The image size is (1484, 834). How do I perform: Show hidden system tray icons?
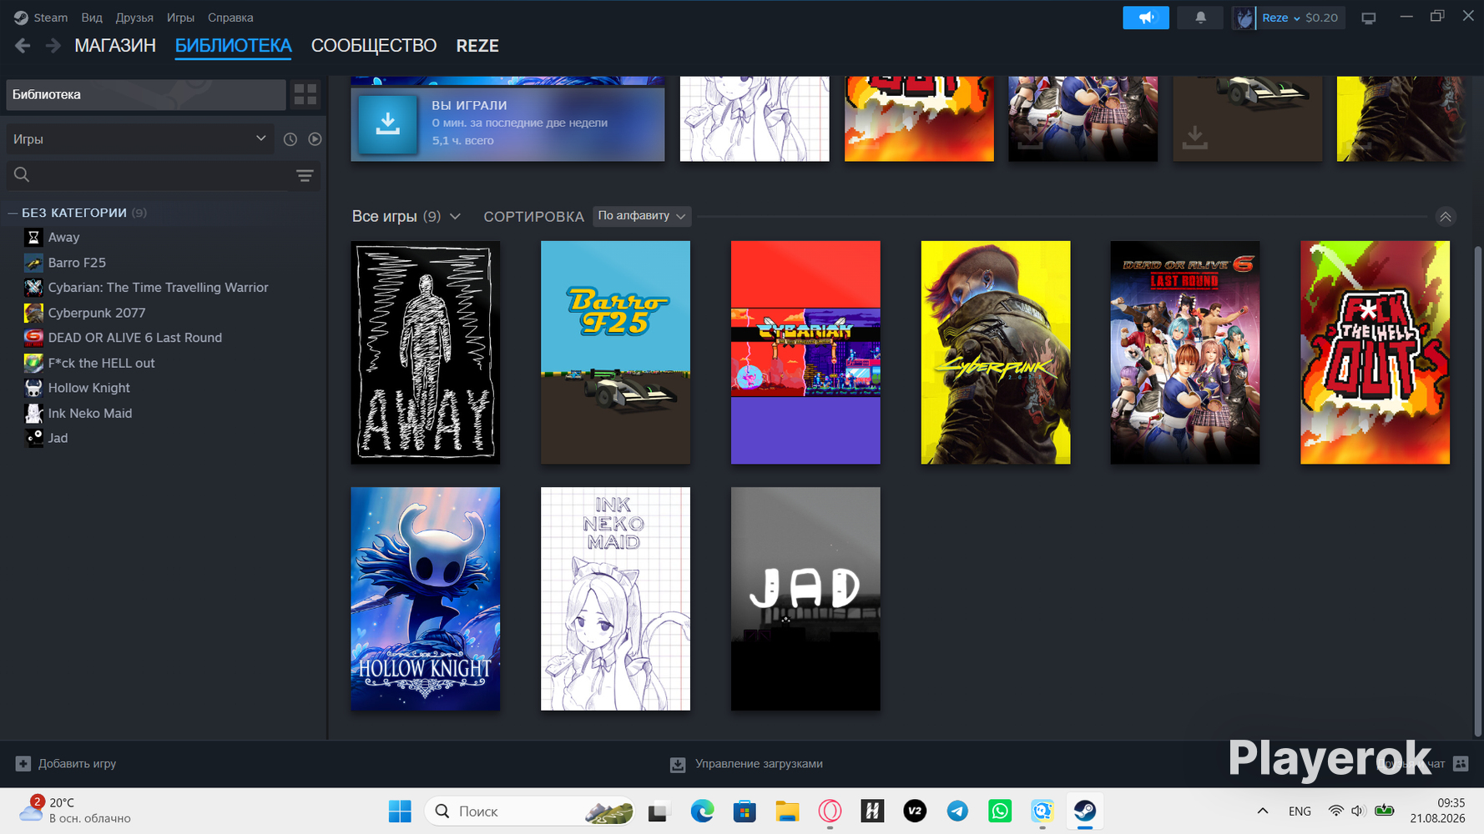pos(1263,811)
